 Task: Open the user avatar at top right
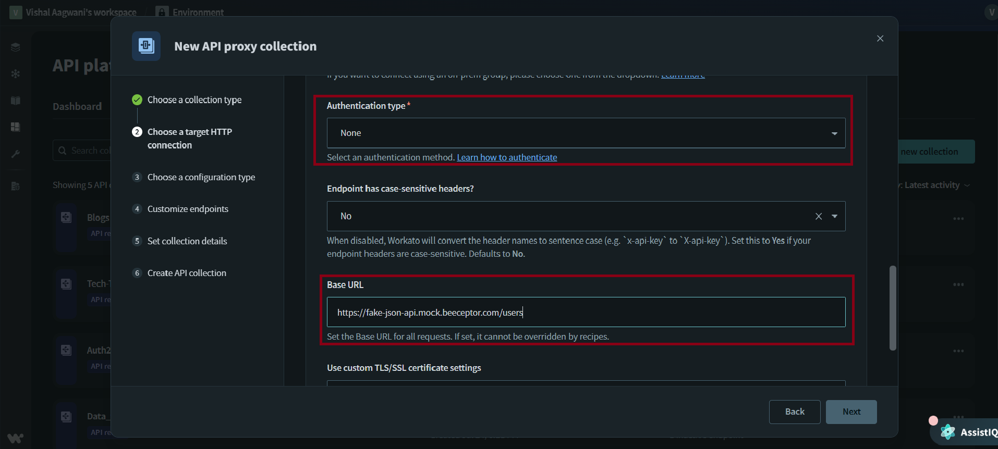pyautogui.click(x=991, y=12)
